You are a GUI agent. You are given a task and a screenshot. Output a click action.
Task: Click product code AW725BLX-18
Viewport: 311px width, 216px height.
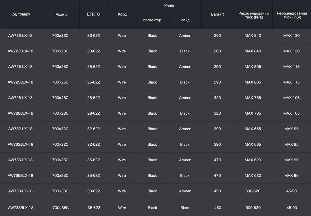click(x=20, y=82)
